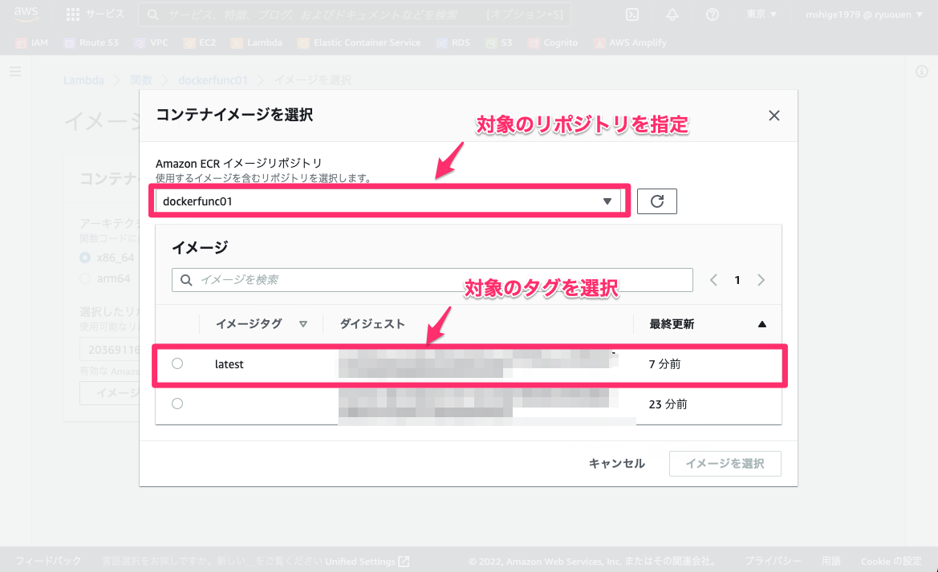938x572 pixels.
Task: Open the notifications bell icon
Action: pos(672,14)
